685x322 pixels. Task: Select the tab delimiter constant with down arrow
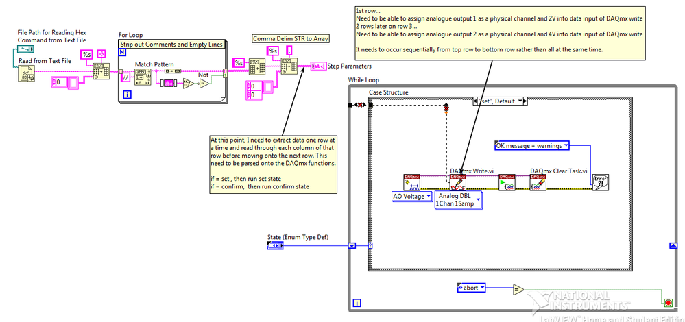(x=101, y=55)
